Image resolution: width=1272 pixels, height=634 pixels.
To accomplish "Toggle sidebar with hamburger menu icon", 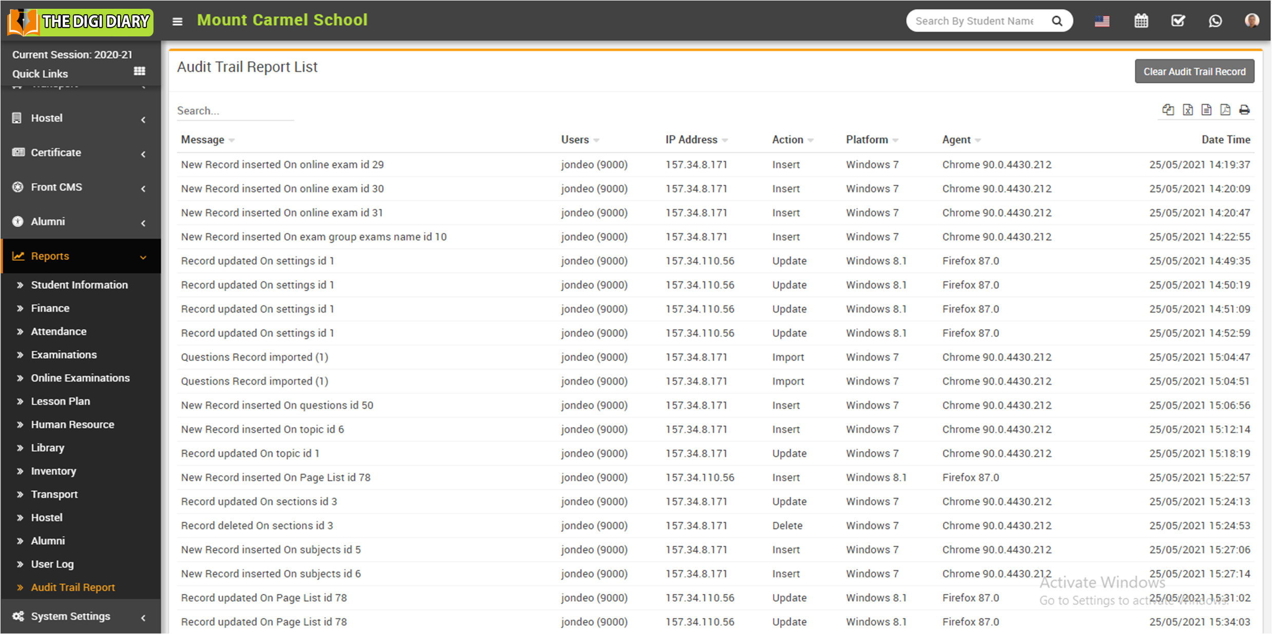I will [x=178, y=21].
